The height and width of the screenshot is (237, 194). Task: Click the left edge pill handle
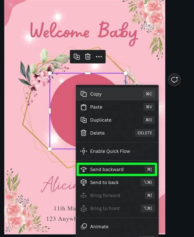coord(50,111)
